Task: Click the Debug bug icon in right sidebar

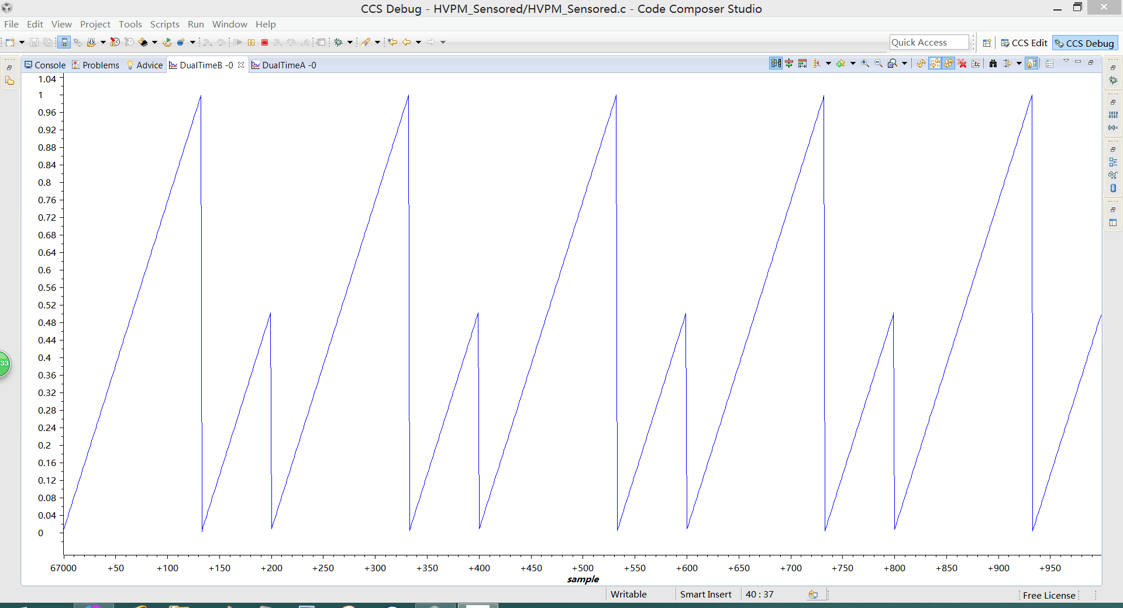Action: tap(1113, 80)
